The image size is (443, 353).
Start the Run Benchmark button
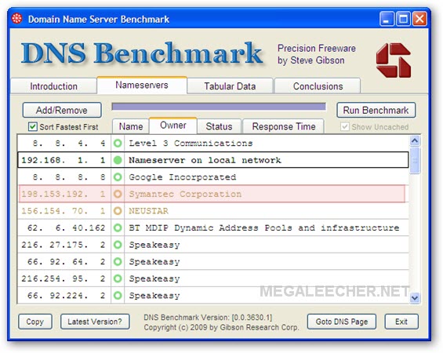pyautogui.click(x=376, y=110)
